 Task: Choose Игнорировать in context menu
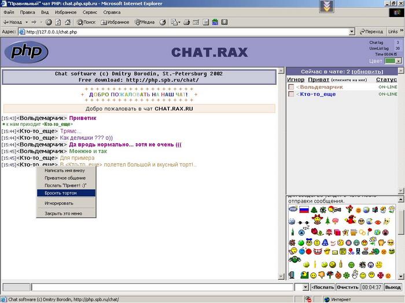(66, 203)
